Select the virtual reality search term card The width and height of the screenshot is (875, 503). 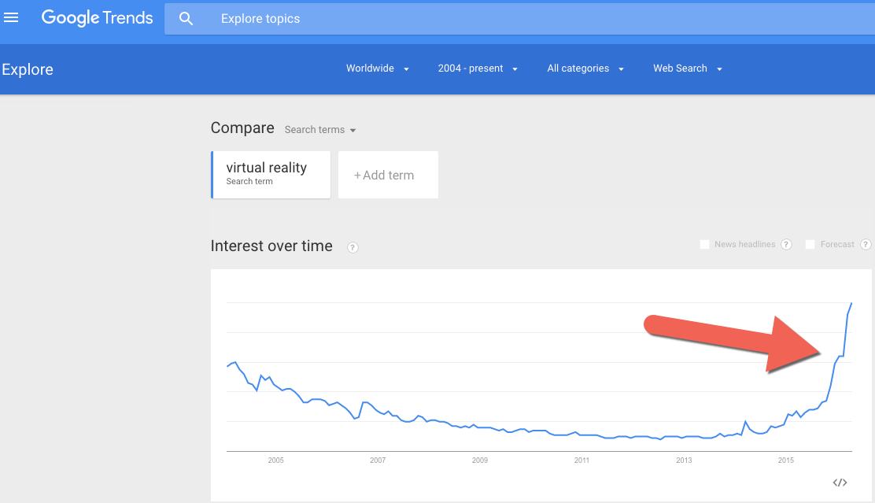click(271, 175)
